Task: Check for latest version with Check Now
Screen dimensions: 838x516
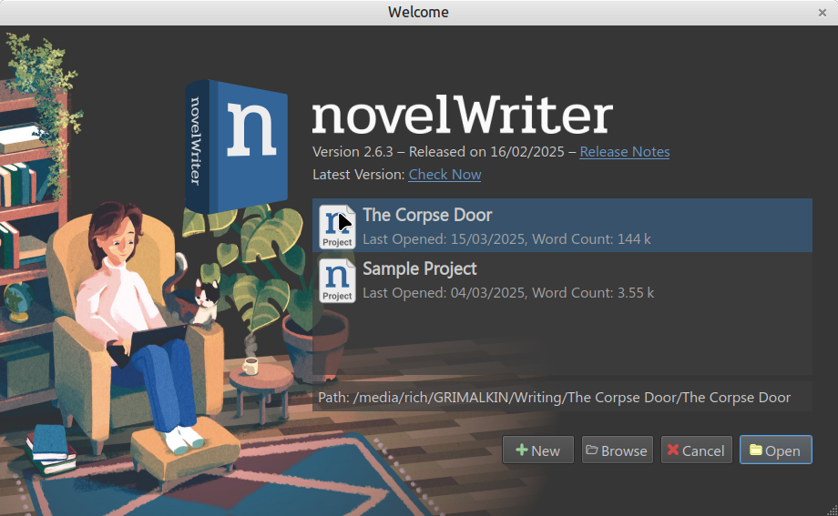Action: point(445,174)
